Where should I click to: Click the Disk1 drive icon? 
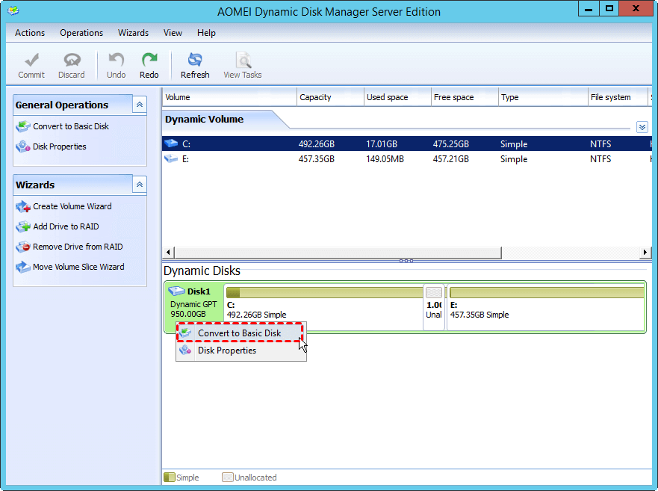point(176,291)
